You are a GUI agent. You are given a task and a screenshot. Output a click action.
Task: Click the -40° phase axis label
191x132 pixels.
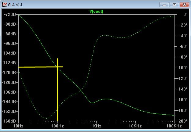point(183,36)
